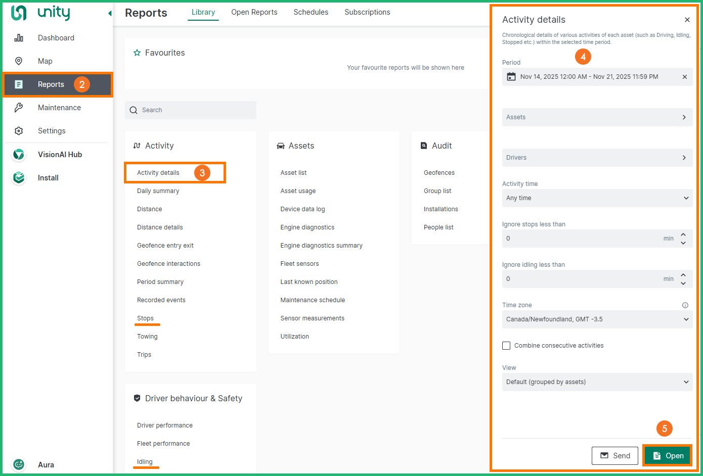703x476 pixels.
Task: Expand the Assets selector
Action: click(x=597, y=117)
